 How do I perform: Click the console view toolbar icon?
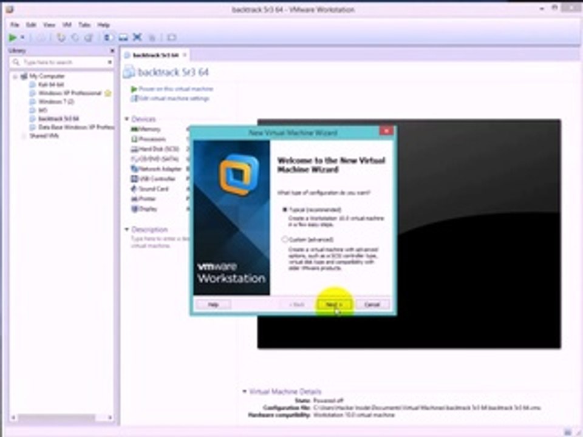pos(171,38)
